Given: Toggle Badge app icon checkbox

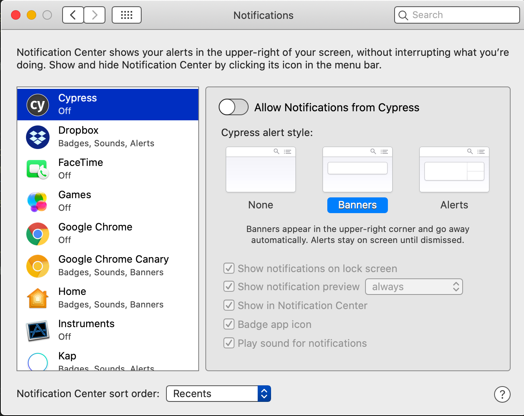Looking at the screenshot, I should click(x=229, y=324).
